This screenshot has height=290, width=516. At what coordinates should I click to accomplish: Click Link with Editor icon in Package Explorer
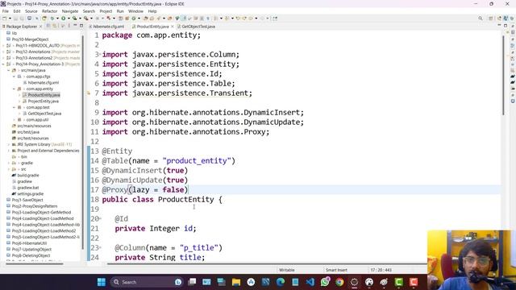pos(54,26)
